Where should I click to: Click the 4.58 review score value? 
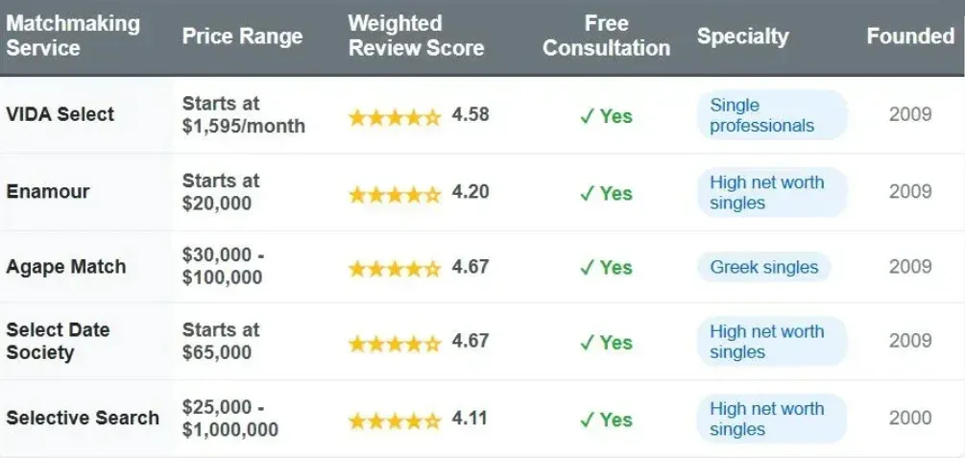point(470,115)
